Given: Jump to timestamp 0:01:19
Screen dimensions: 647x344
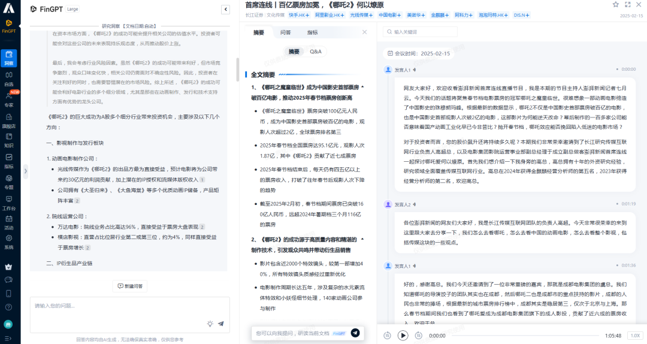Looking at the screenshot, I should [x=628, y=204].
